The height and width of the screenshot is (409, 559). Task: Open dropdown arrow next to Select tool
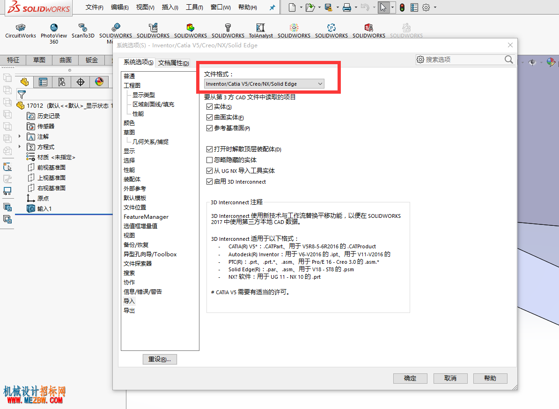392,7
